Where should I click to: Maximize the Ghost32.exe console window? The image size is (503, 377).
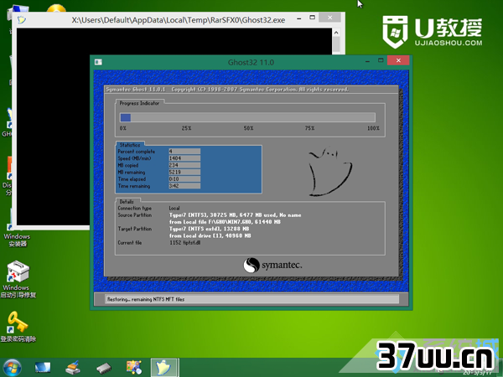coord(312,18)
